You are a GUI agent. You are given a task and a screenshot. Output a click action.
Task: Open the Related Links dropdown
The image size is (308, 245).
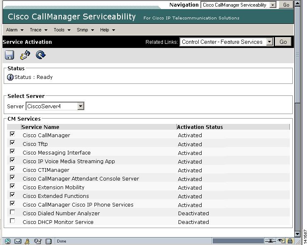tap(226, 42)
